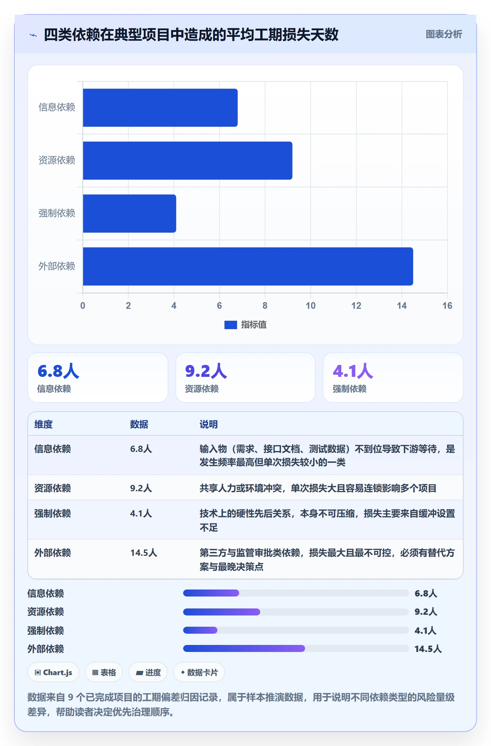The image size is (491, 746).
Task: Select the 强制依赖 bar in the chart
Action: click(x=129, y=213)
